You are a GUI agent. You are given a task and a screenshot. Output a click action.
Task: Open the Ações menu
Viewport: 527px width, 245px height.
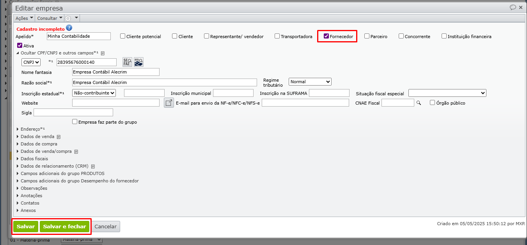tap(24, 18)
